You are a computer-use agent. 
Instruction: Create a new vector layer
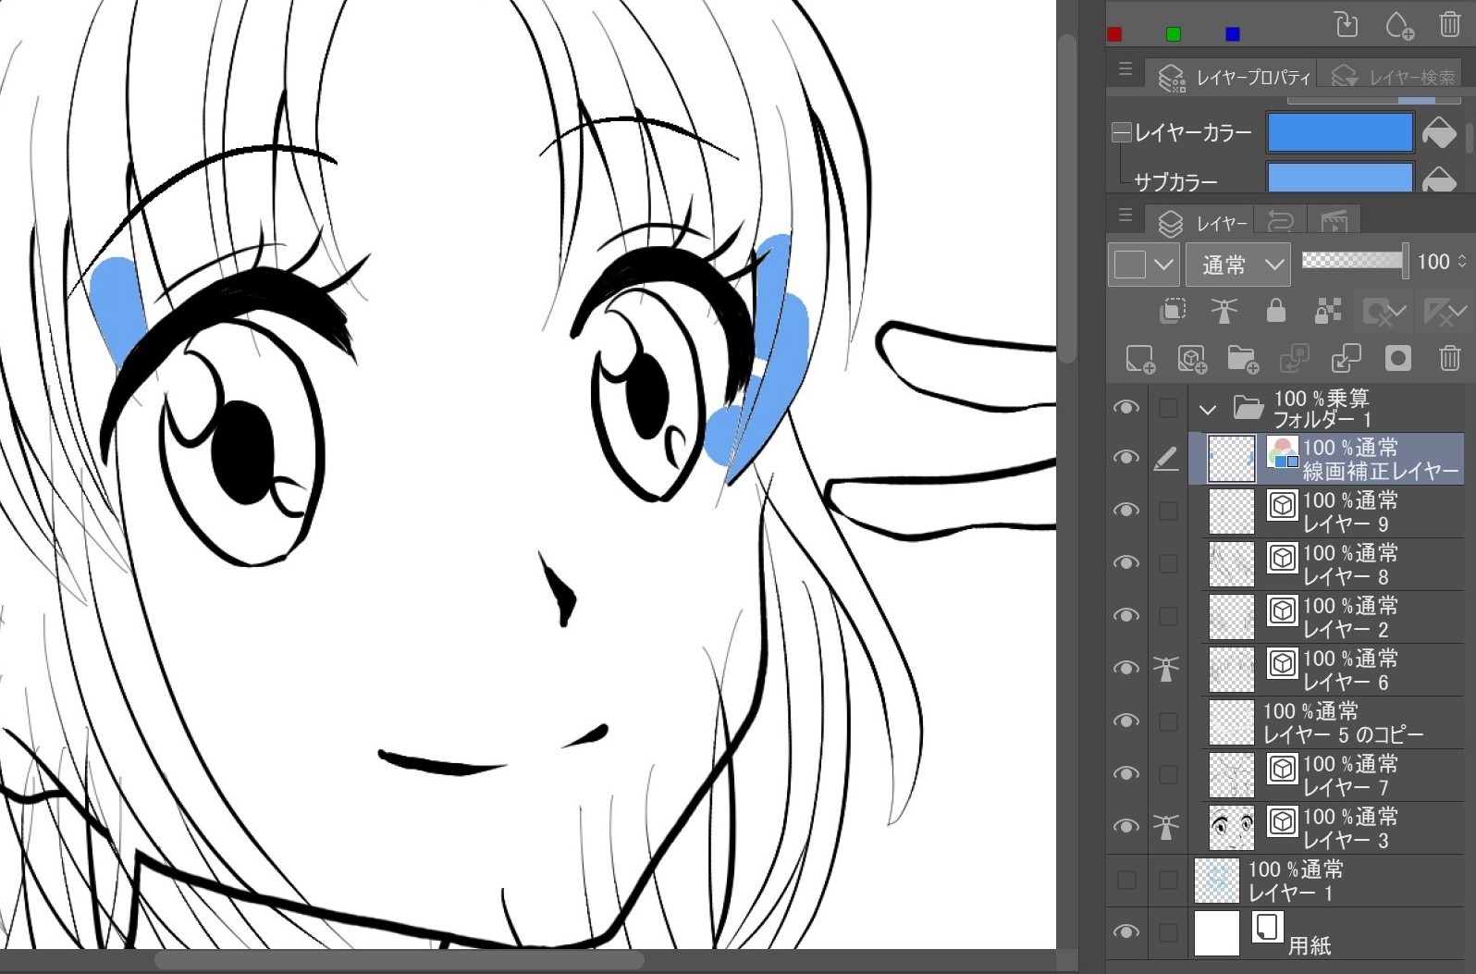click(1192, 359)
